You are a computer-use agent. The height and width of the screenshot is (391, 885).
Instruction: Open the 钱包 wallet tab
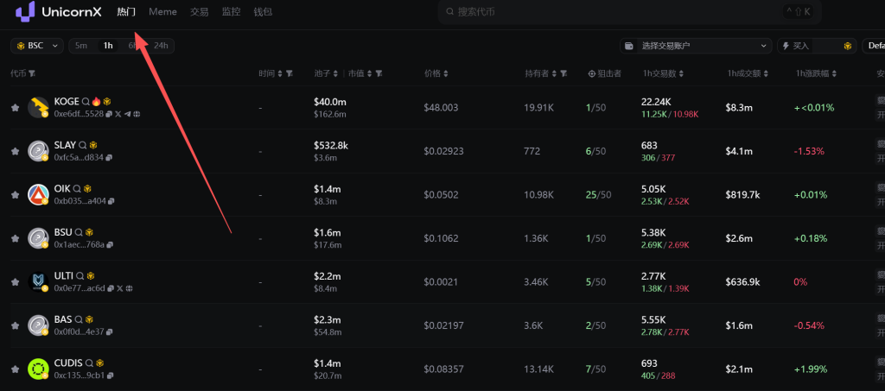[x=263, y=12]
